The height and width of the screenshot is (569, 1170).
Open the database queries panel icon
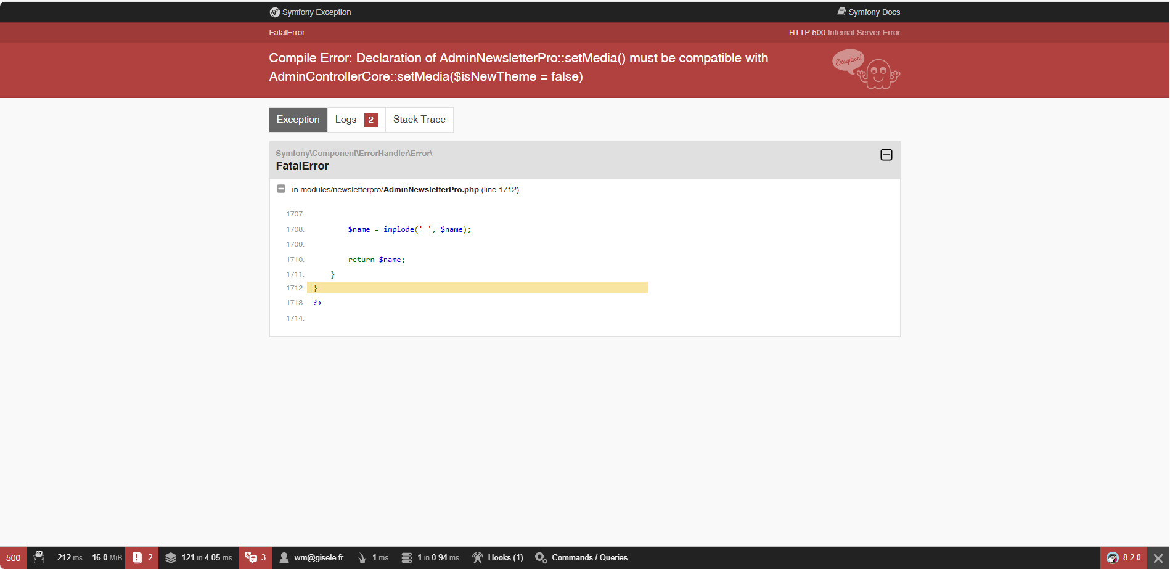pyautogui.click(x=407, y=557)
